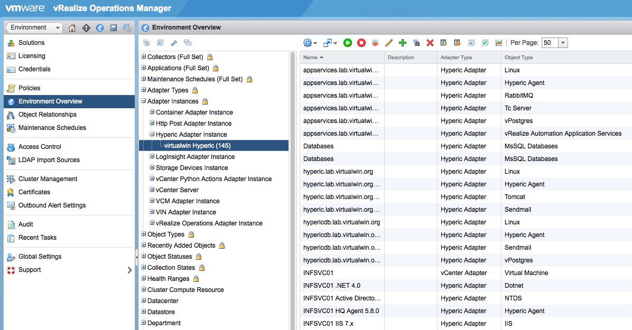632x330 pixels.
Task: Click the page icon with green plus
Action: (x=443, y=43)
